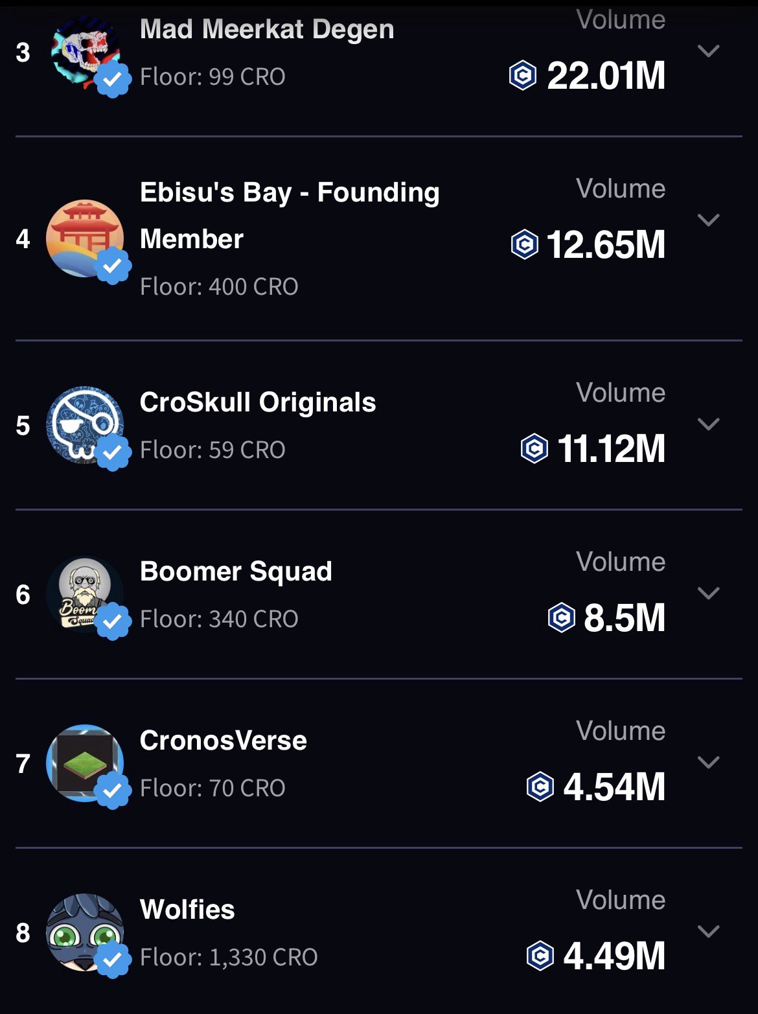Expand the CronosVerse row chevron

709,762
